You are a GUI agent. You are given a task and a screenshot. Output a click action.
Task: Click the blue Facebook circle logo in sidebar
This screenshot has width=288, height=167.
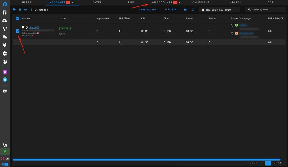(x=5, y=4)
